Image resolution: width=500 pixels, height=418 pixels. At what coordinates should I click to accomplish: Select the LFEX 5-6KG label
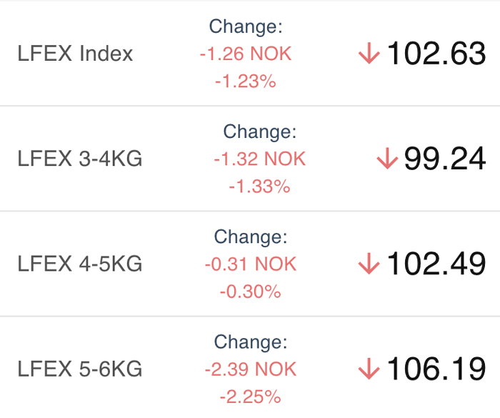pos(80,369)
